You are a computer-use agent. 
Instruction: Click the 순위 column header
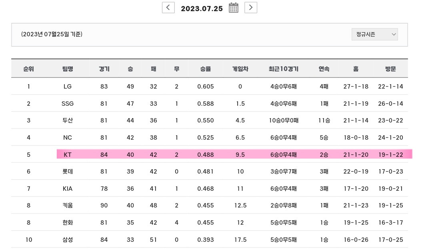(x=28, y=69)
